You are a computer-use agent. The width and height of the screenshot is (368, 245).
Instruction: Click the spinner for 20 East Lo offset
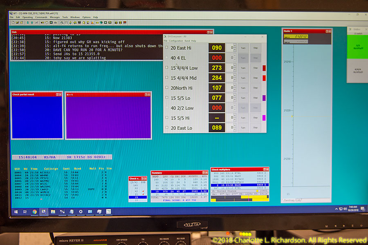[234, 128]
